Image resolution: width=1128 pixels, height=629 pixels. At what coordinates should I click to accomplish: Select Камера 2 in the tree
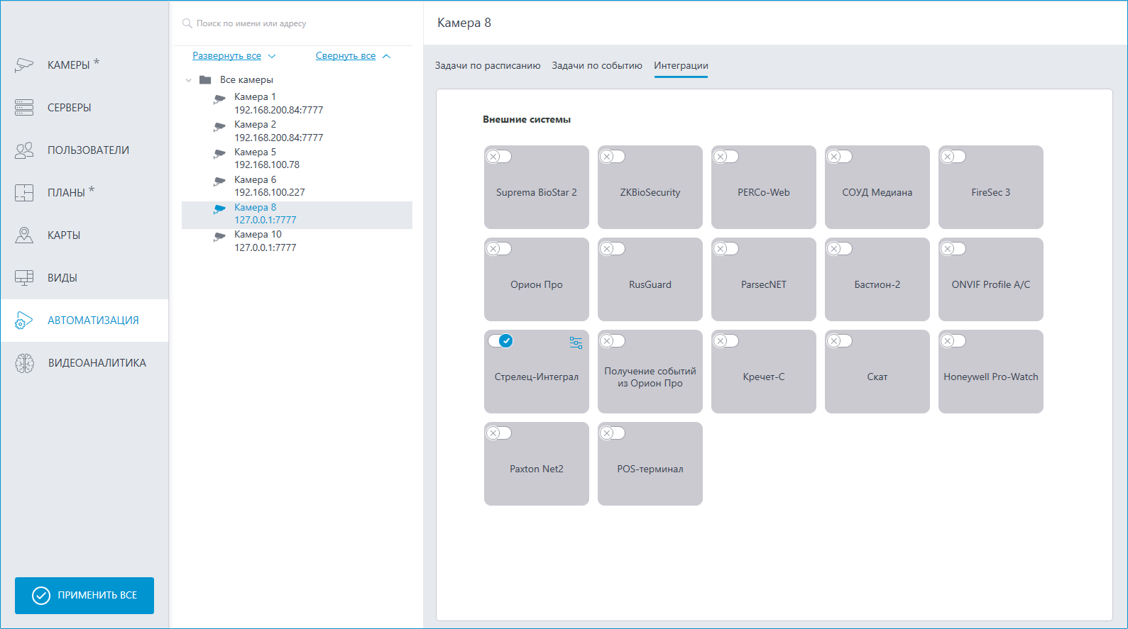tap(297, 131)
